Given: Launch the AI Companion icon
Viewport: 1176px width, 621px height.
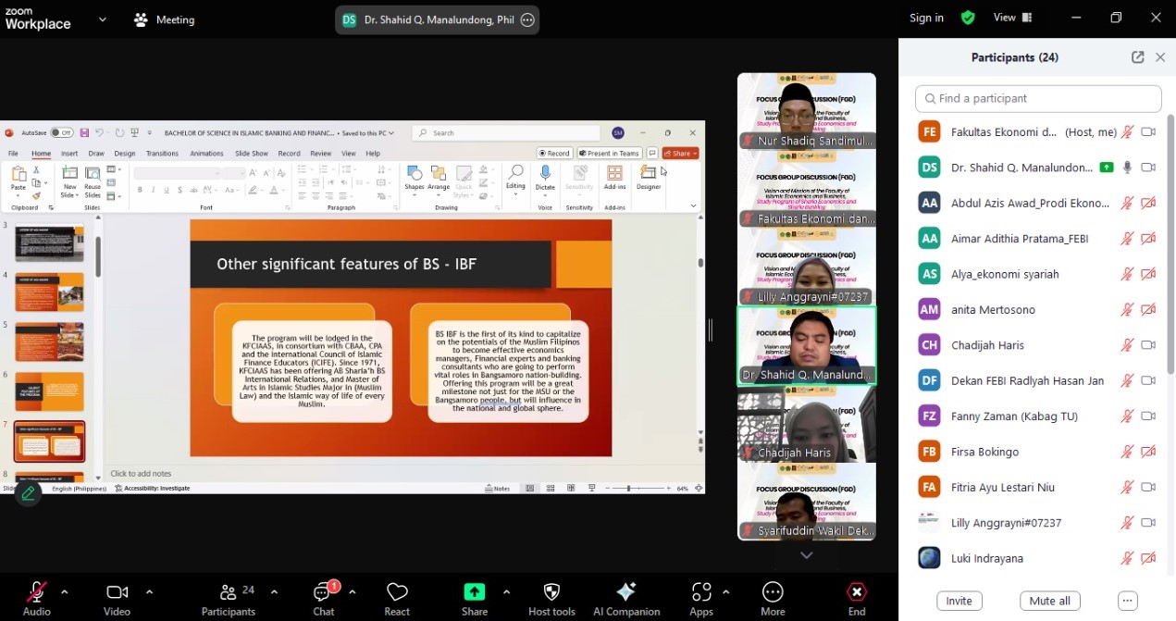Looking at the screenshot, I should pyautogui.click(x=625, y=593).
